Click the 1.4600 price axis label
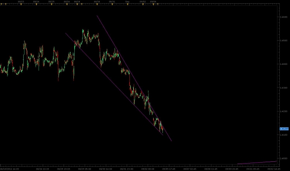Viewport: 290px width, 171px height. click(x=284, y=17)
